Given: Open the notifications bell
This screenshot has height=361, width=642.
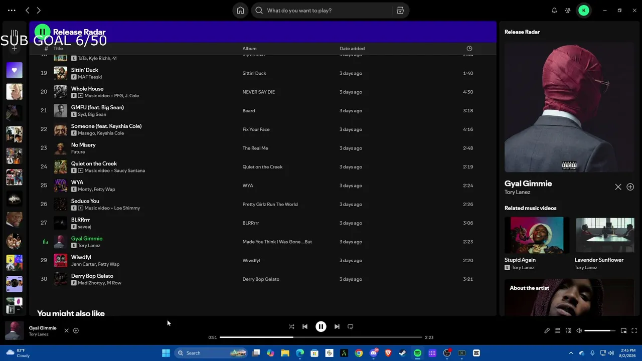Looking at the screenshot, I should [554, 11].
